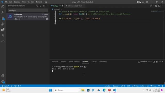
Task: Expand run file dropdown arrow
Action: [x=153, y=6]
